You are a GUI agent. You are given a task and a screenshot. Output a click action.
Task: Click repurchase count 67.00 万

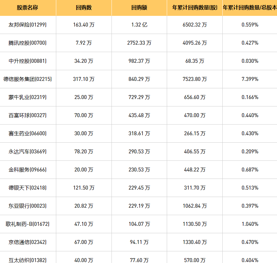click(x=84, y=242)
